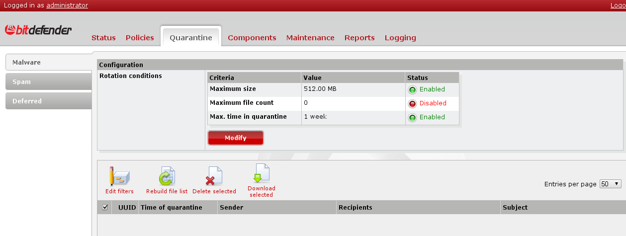This screenshot has height=236, width=626.
Task: Open the Reports tab
Action: click(x=359, y=38)
